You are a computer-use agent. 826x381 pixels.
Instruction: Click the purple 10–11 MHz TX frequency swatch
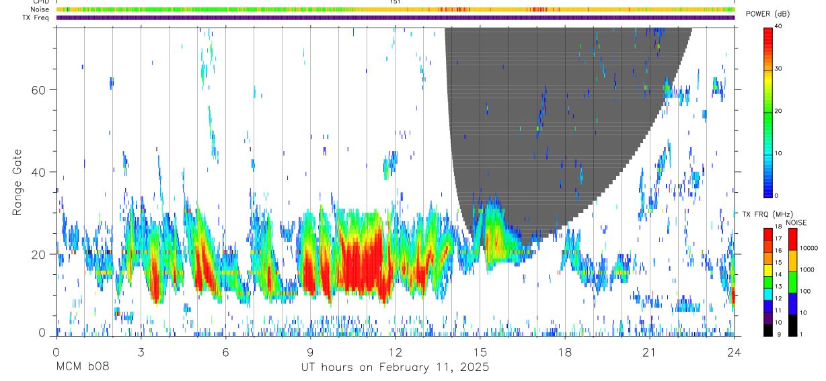[767, 317]
